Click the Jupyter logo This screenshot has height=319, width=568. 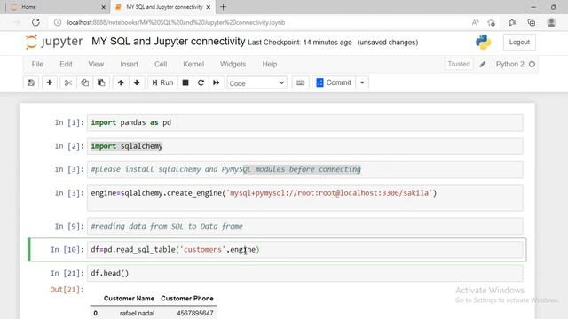click(x=54, y=42)
